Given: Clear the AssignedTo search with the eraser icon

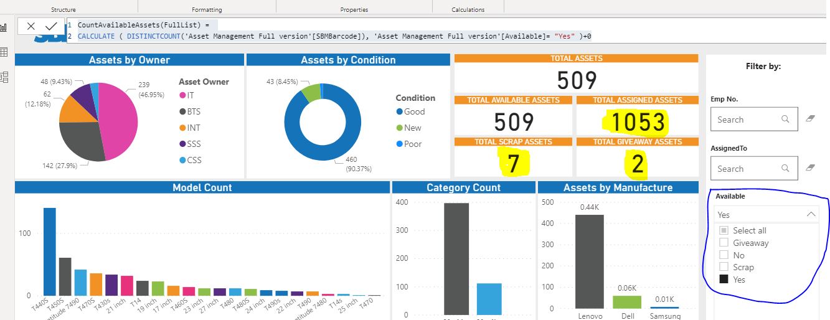Looking at the screenshot, I should click(x=810, y=167).
